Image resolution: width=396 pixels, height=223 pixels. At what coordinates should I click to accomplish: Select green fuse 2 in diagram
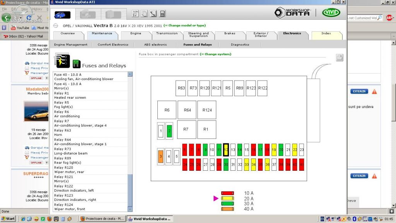(169, 131)
